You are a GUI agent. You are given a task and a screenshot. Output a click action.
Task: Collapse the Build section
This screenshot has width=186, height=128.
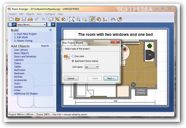coord(51,30)
